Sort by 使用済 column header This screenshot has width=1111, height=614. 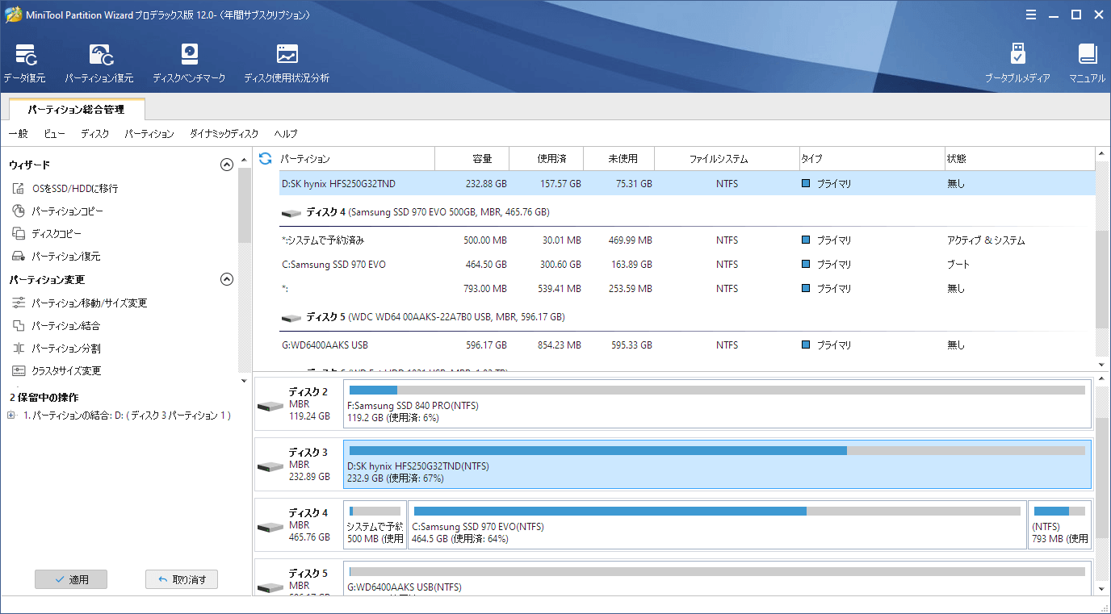pos(546,159)
